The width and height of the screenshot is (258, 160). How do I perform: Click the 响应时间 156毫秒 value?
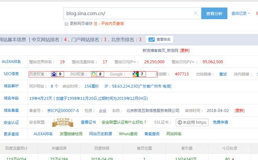pos(91,86)
